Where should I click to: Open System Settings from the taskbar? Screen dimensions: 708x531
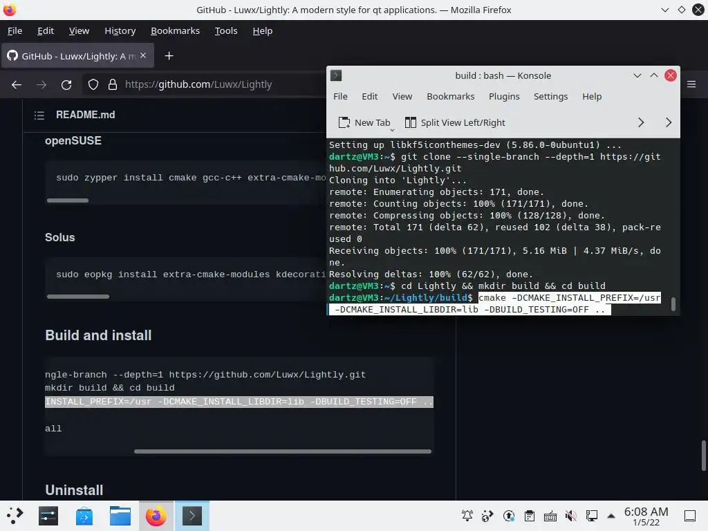[x=48, y=516]
